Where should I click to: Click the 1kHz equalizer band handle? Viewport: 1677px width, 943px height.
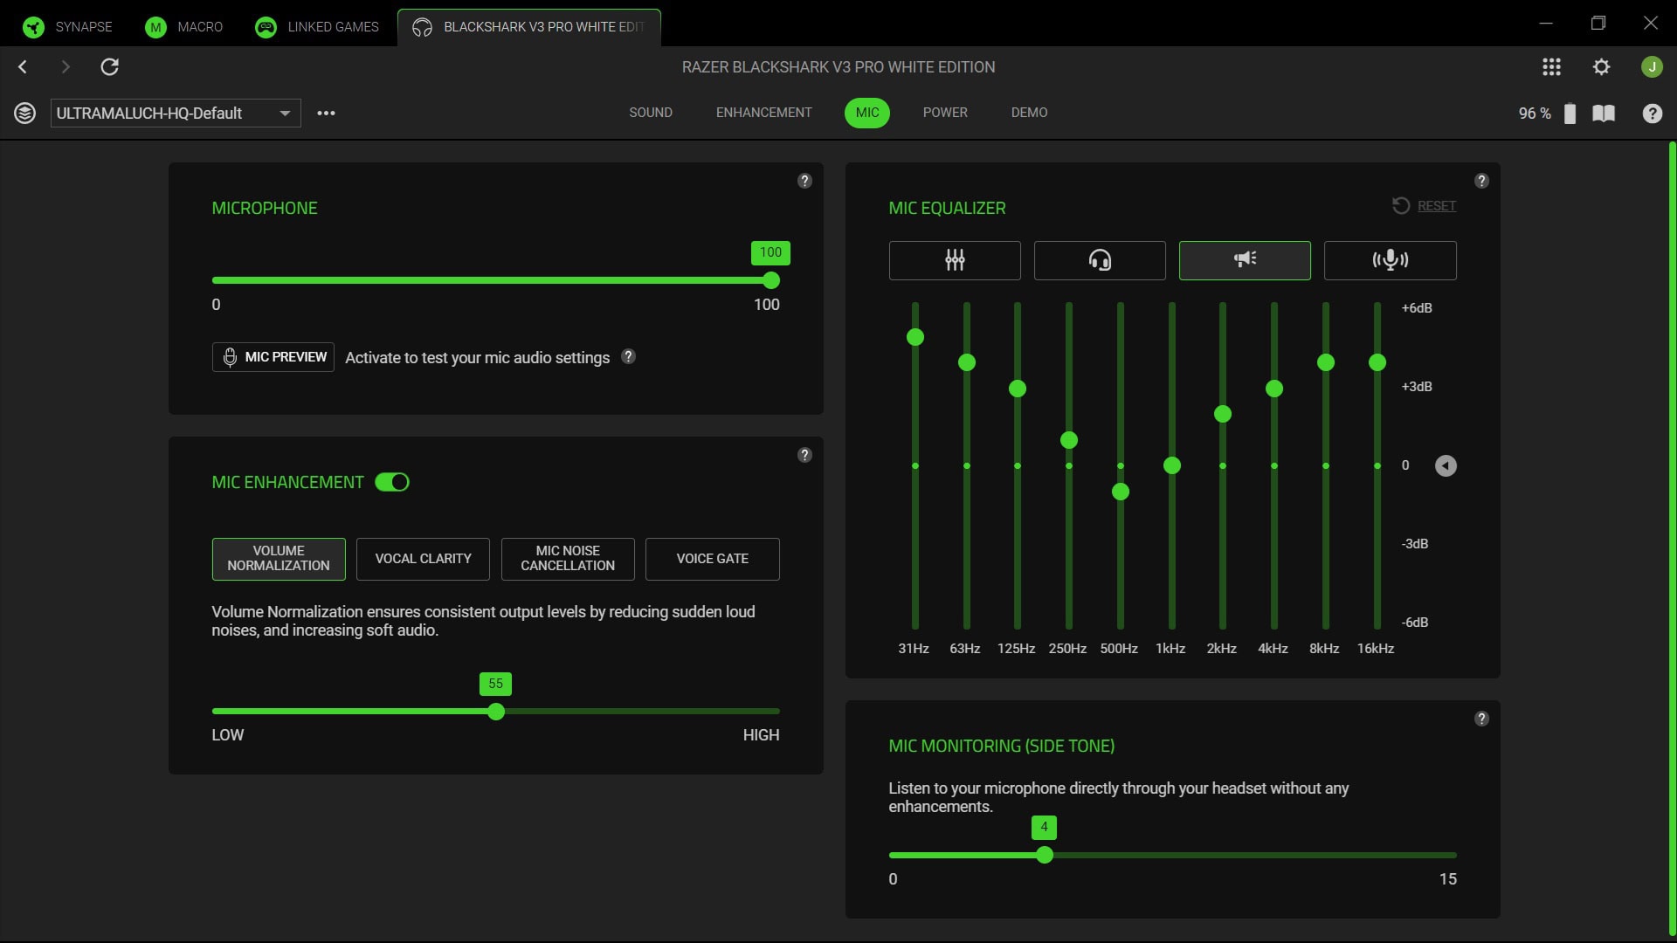1172,465
